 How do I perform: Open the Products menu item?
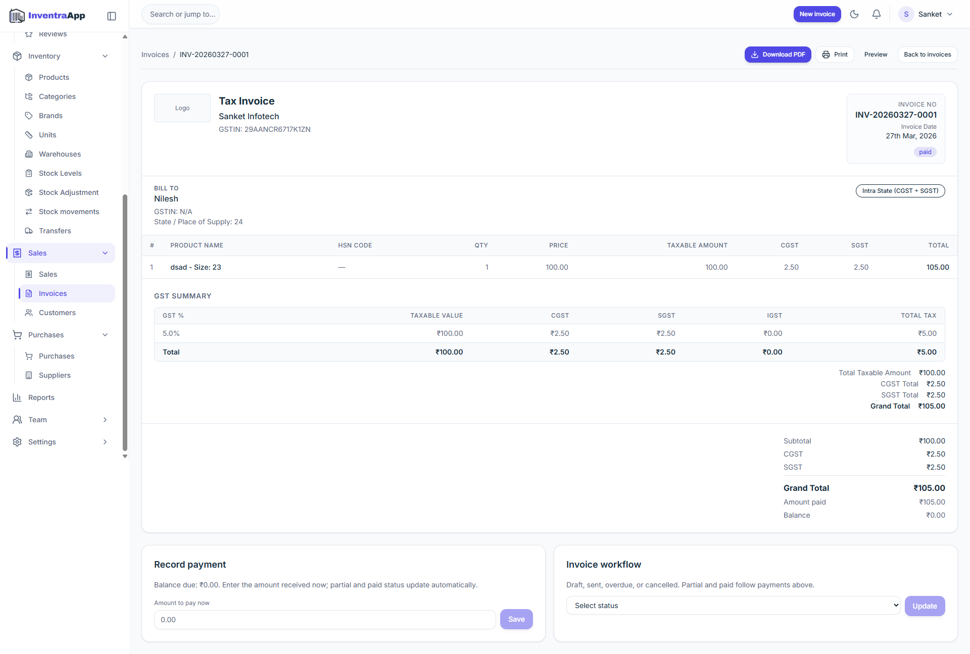coord(67,77)
